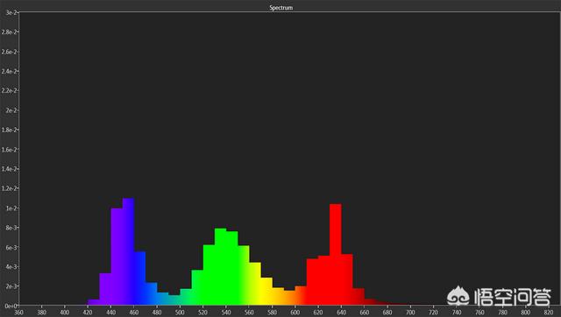This screenshot has width=561, height=317.
Task: Select the tall red peak bar near 635 nm
Action: (335, 255)
